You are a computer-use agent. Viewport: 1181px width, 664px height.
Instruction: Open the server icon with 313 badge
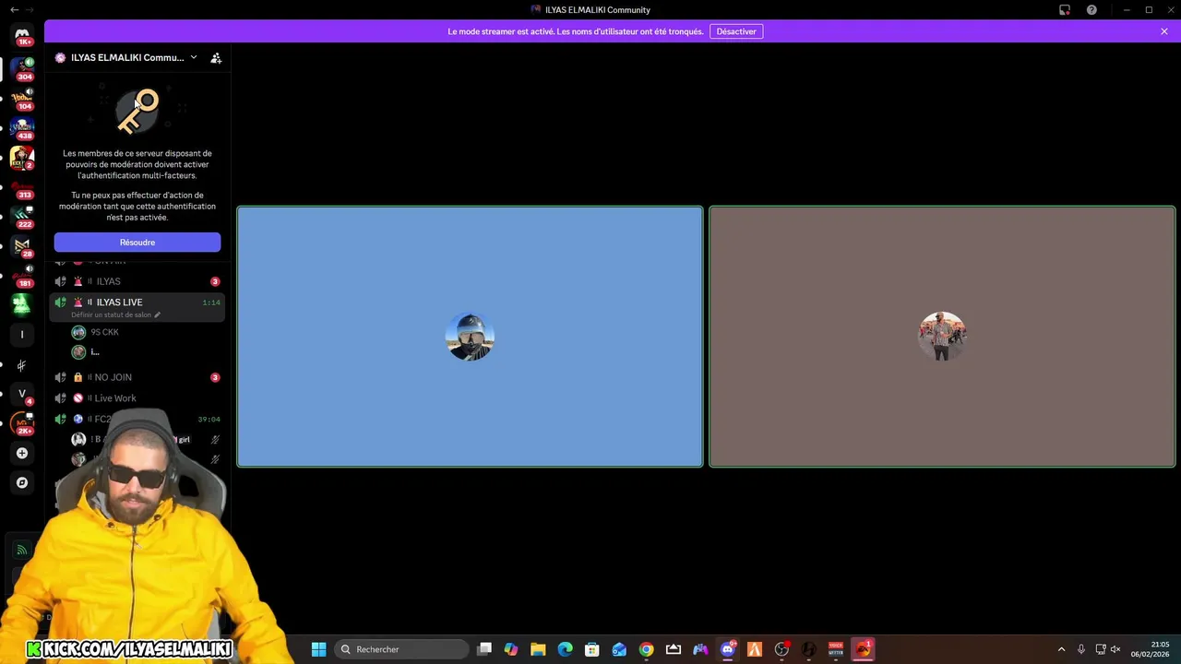point(22,187)
